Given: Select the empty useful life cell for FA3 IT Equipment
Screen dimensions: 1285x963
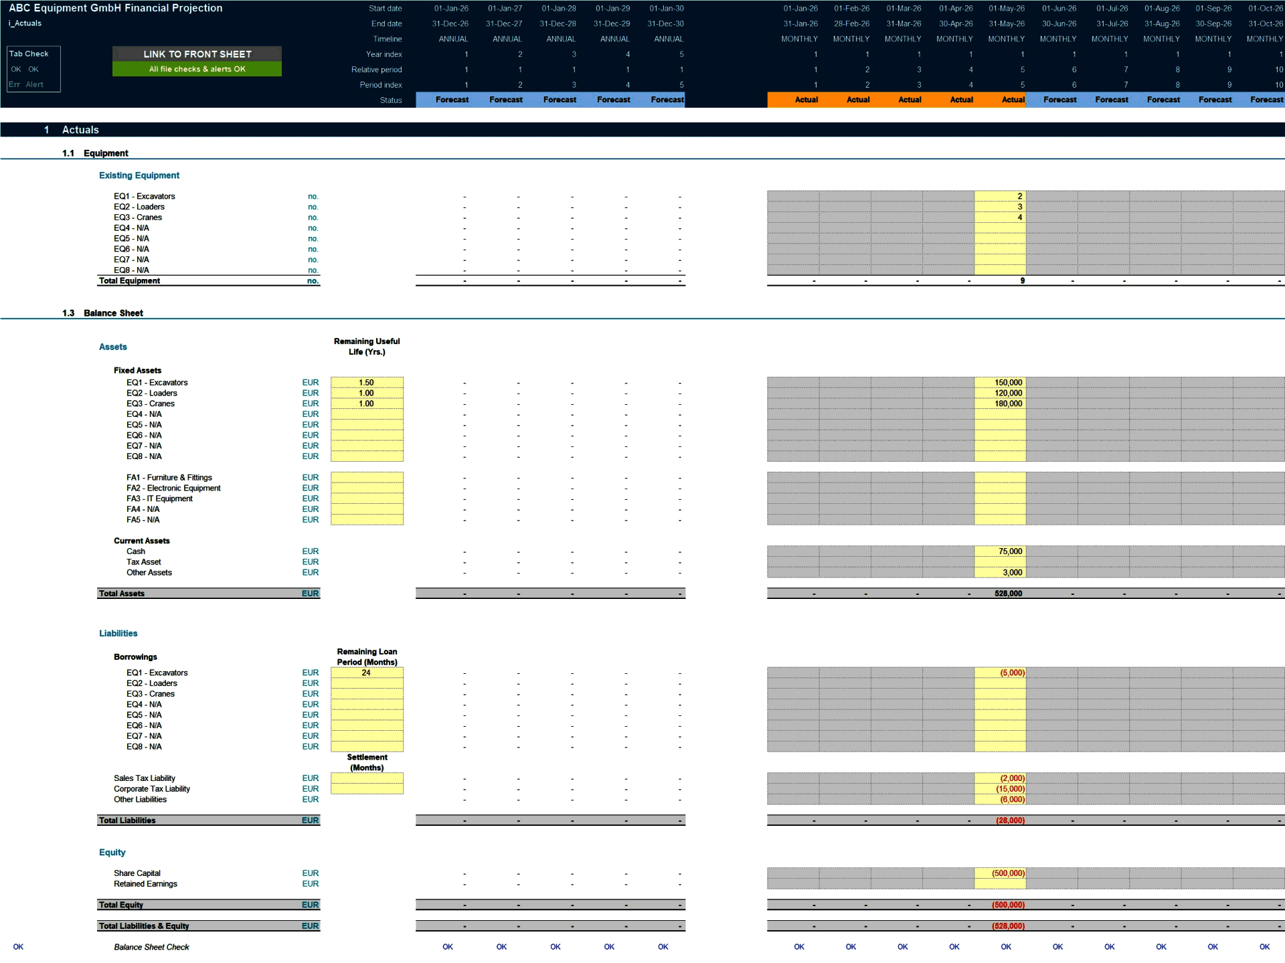Looking at the screenshot, I should [x=367, y=499].
